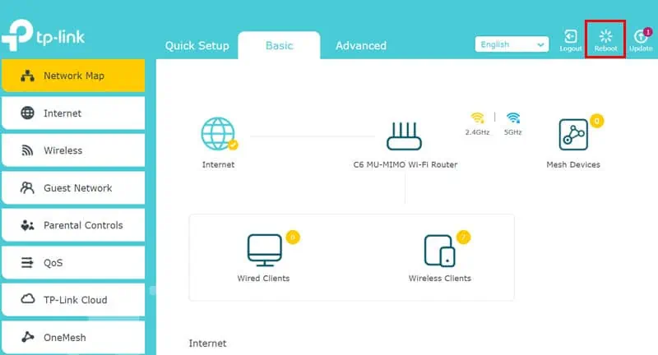The height and width of the screenshot is (355, 658).
Task: Click the TP-Link logo
Action: tap(43, 35)
